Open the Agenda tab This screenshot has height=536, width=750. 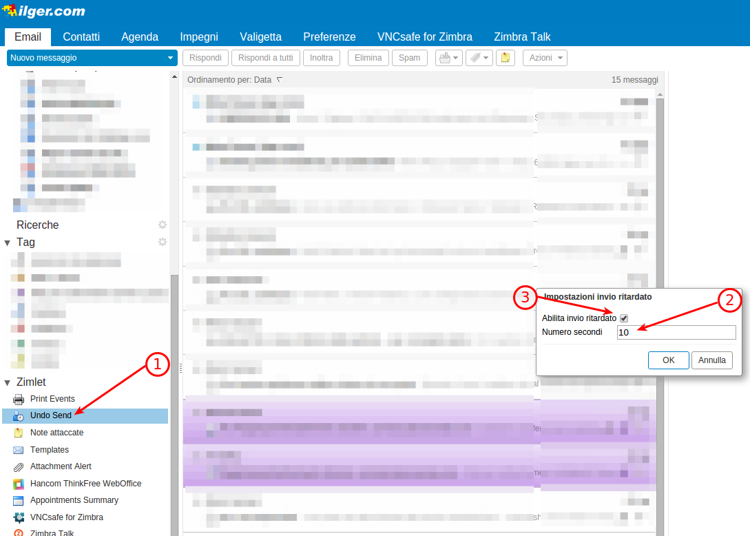[140, 37]
